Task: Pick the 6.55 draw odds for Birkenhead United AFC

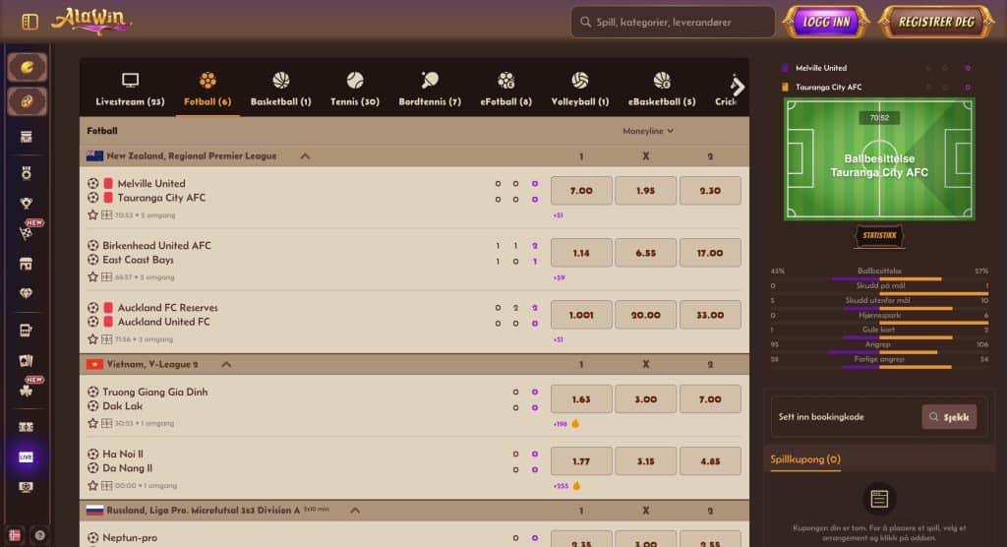Action: pos(645,253)
